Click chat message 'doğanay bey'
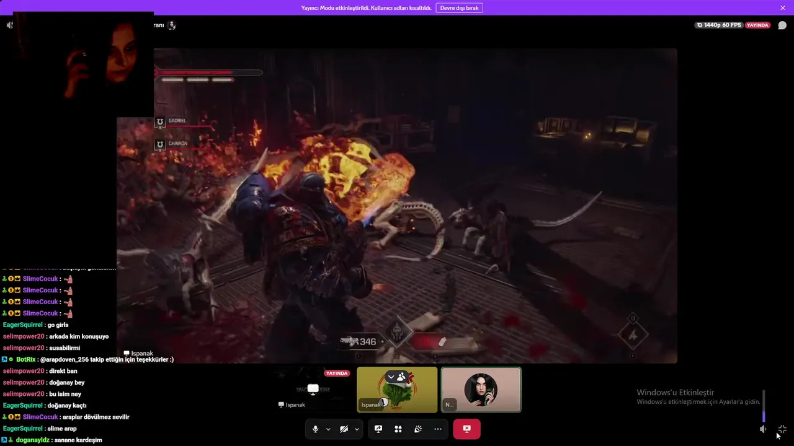This screenshot has height=446, width=794. 66,383
